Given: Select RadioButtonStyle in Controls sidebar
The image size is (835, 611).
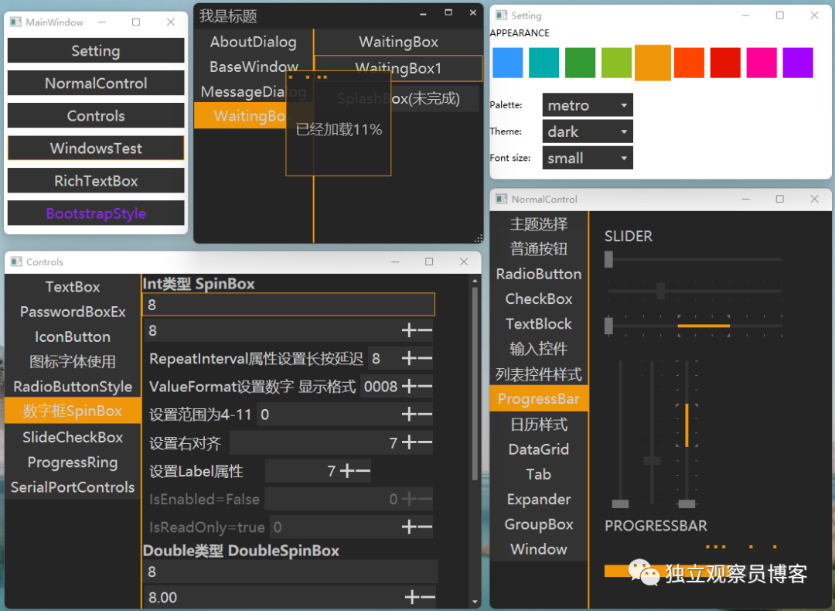Looking at the screenshot, I should point(73,387).
